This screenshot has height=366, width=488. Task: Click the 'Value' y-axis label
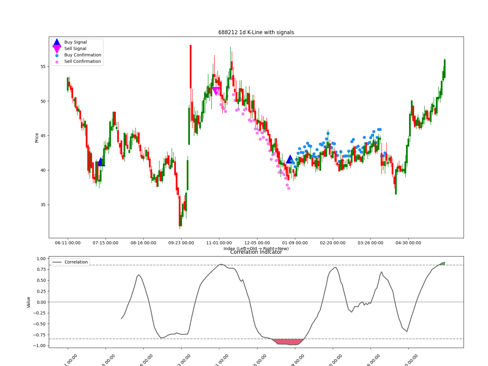[29, 302]
